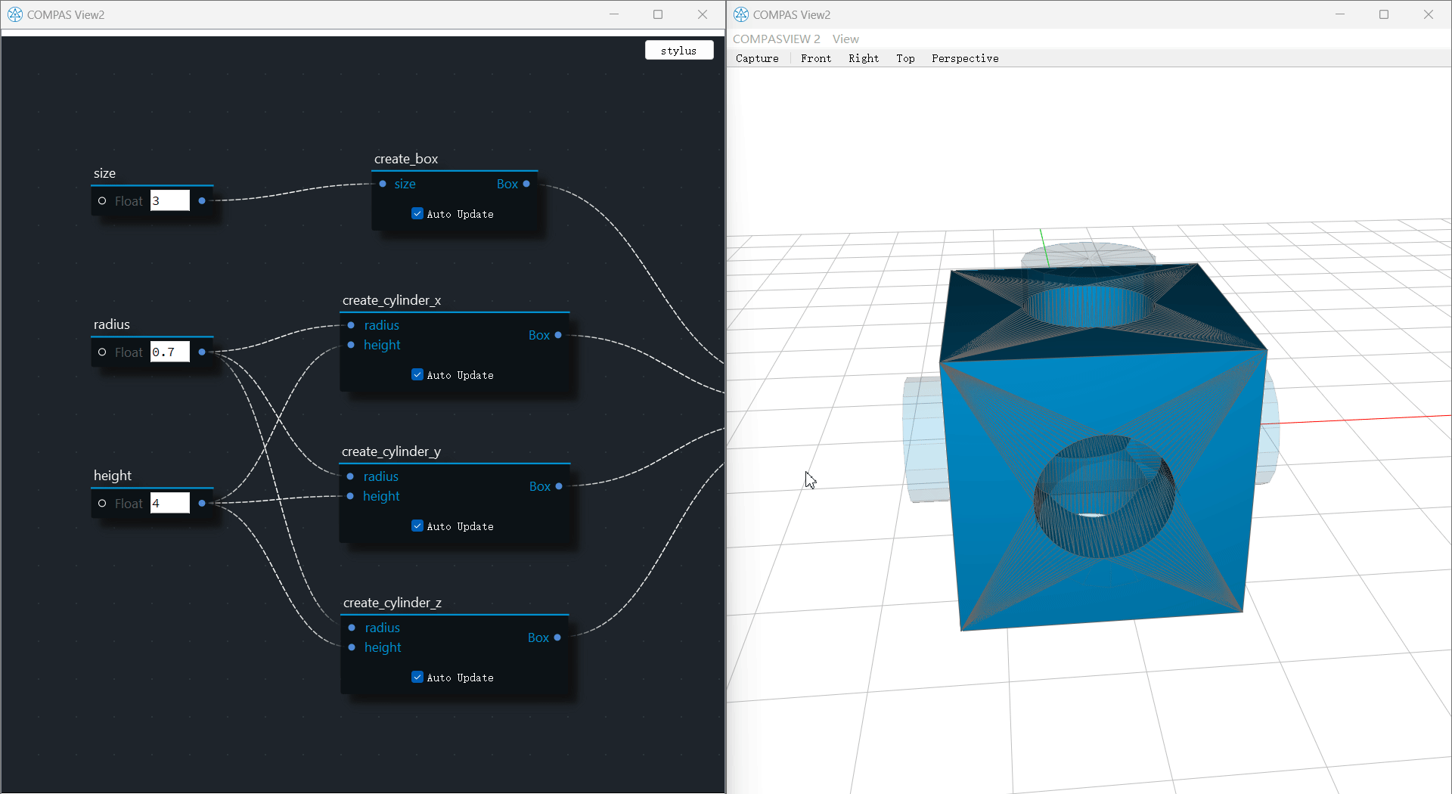Click the Float circle icon on the radius node

coord(103,352)
